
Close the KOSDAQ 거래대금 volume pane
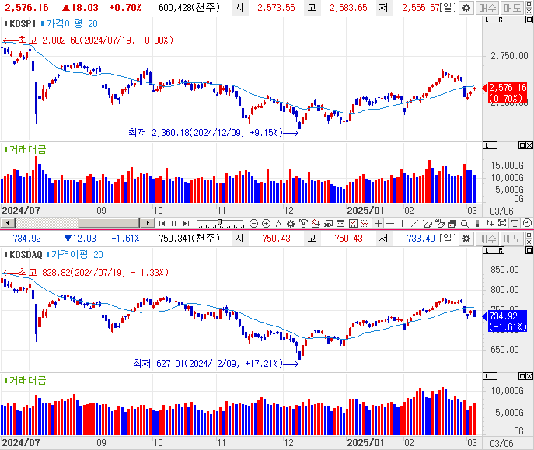point(529,376)
